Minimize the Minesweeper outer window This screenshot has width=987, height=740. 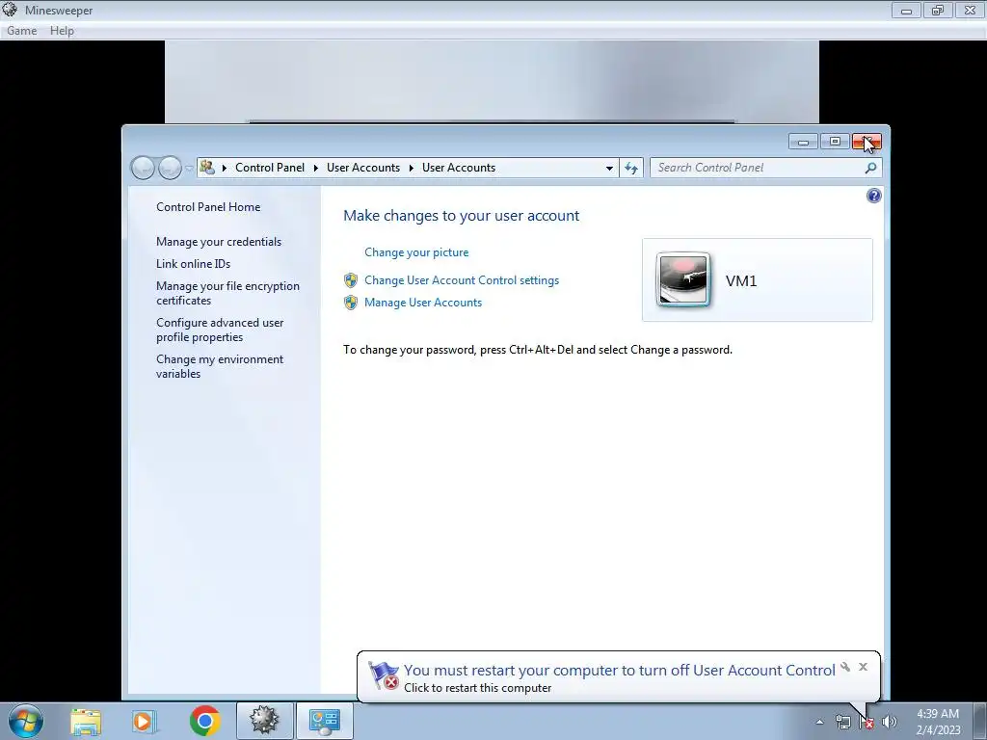click(x=906, y=10)
